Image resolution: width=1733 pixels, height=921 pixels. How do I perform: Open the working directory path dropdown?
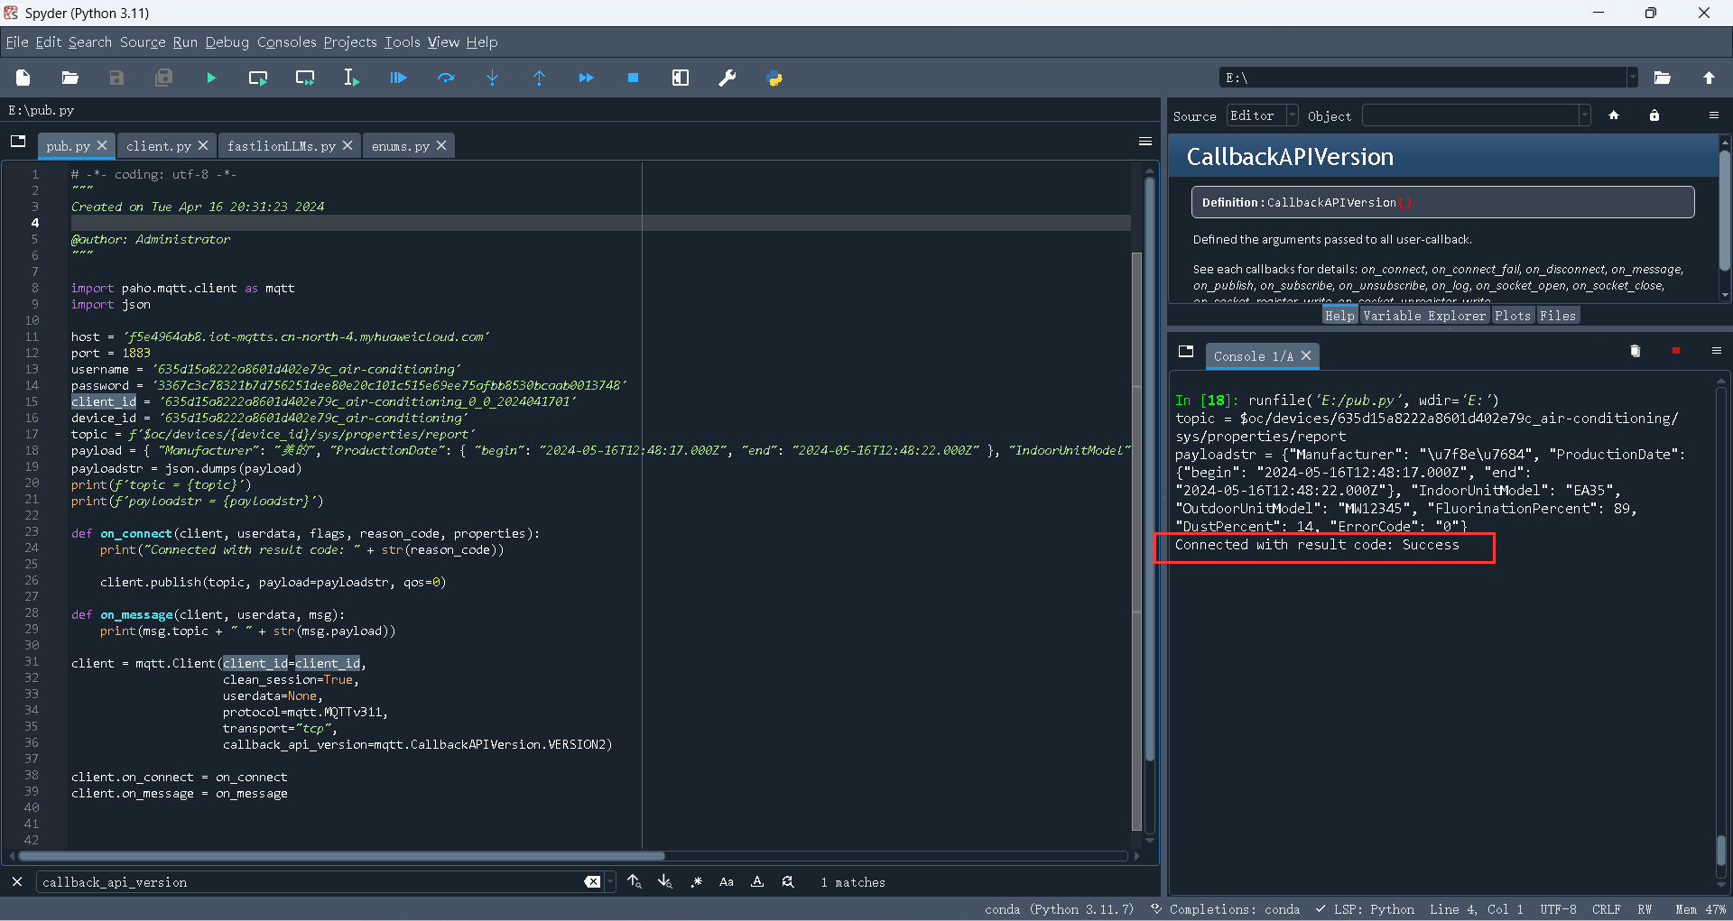(1632, 78)
